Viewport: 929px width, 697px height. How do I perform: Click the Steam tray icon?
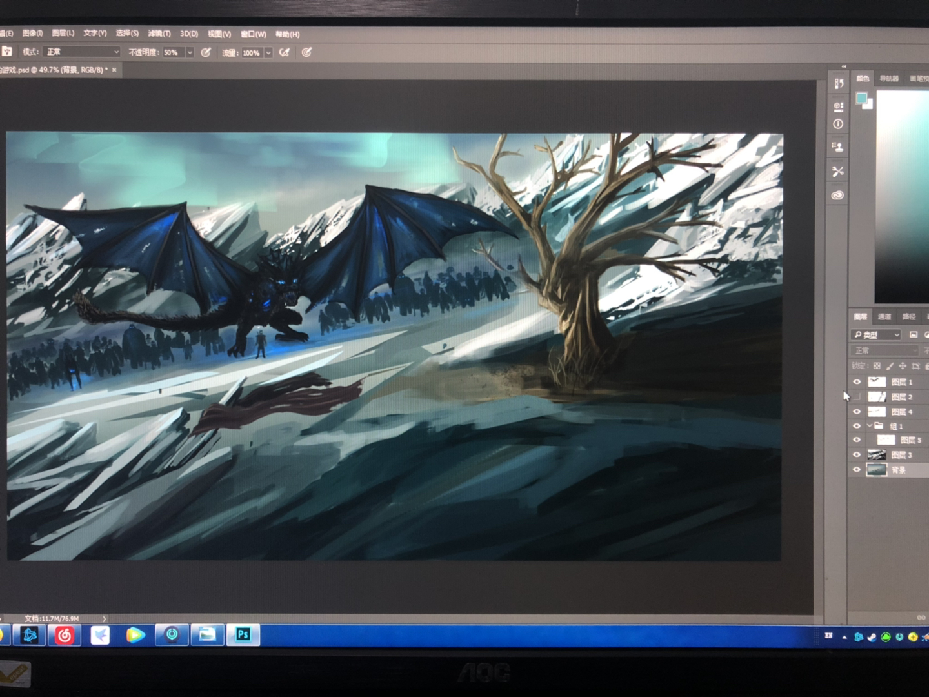(872, 637)
